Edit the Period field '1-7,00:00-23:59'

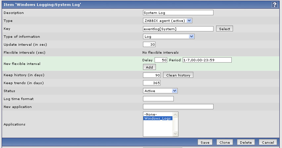click(x=207, y=60)
